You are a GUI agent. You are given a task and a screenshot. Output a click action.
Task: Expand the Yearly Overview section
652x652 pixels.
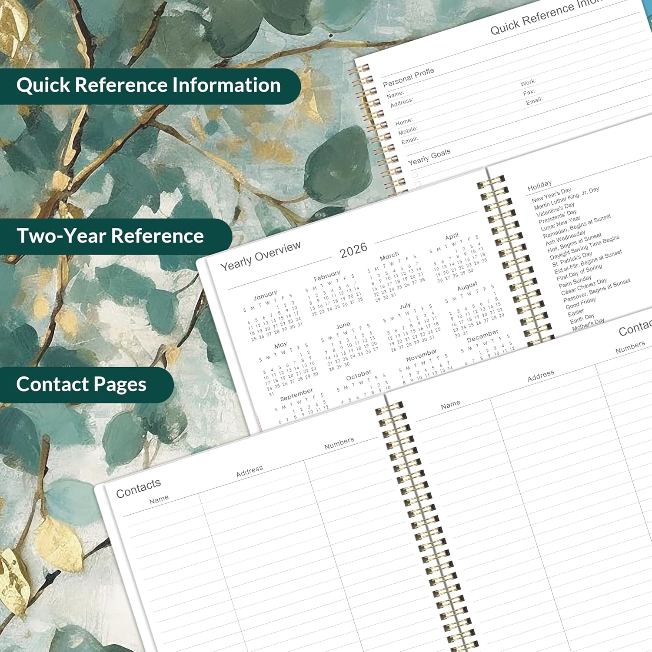coord(261,256)
